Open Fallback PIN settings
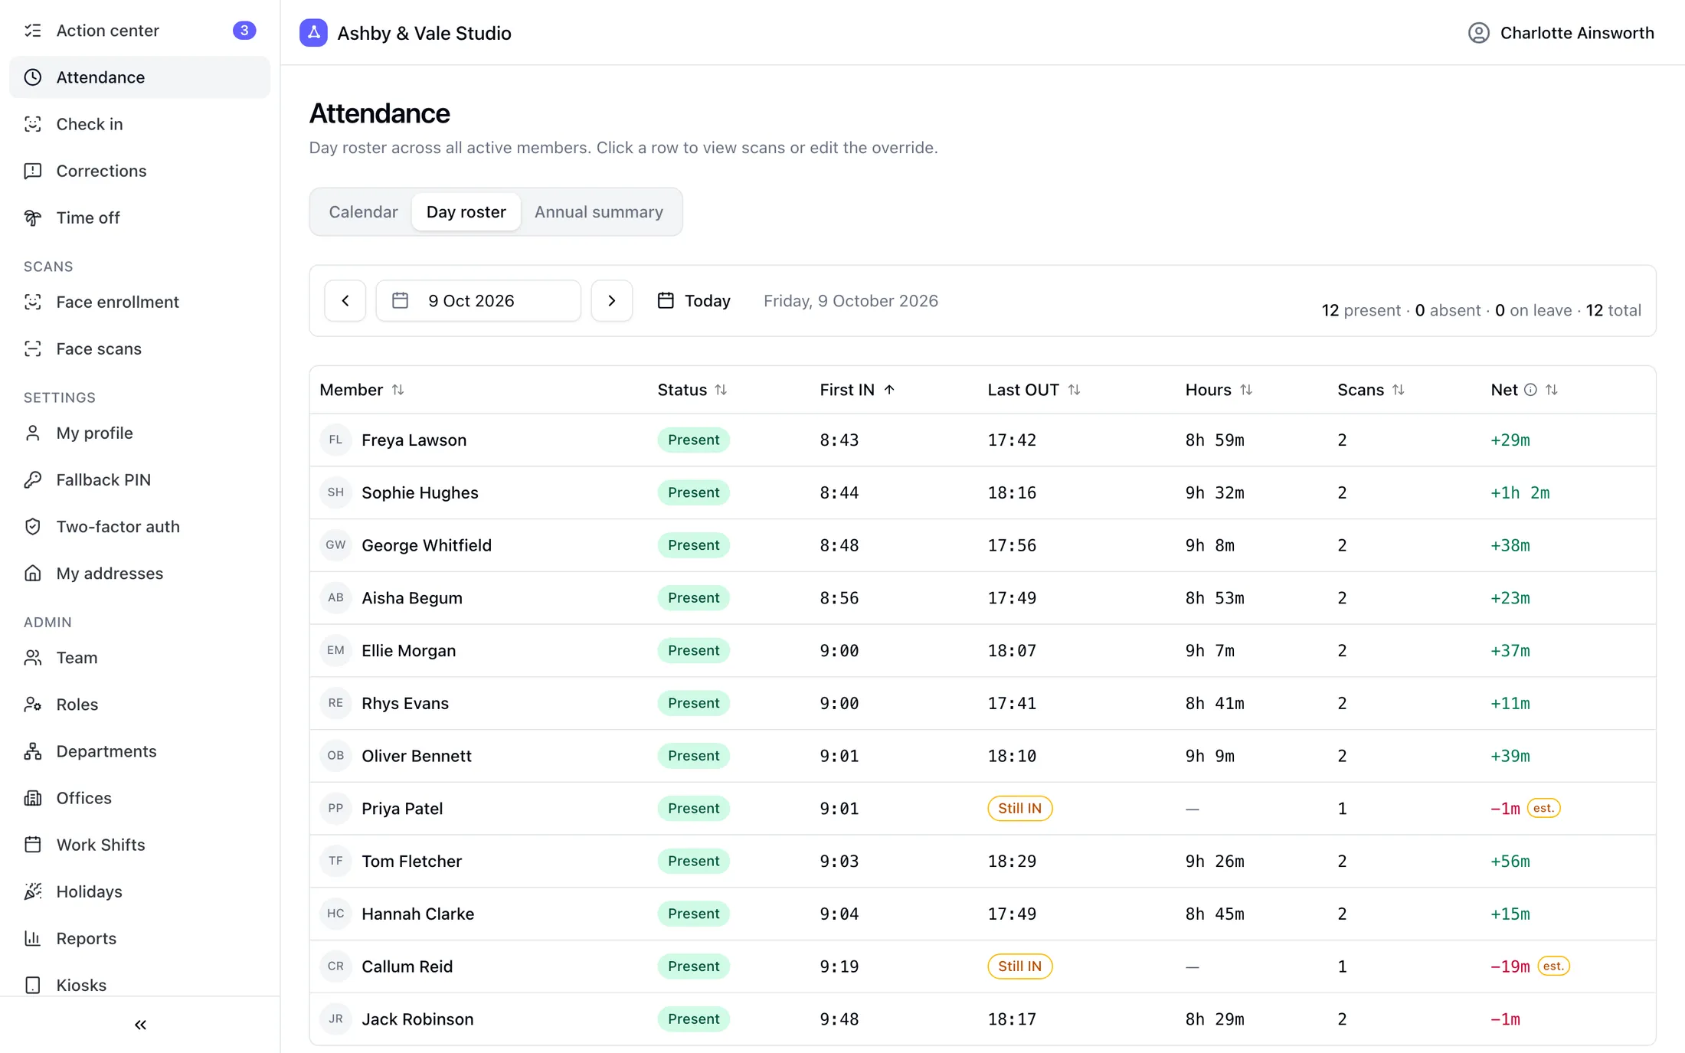 pos(139,479)
